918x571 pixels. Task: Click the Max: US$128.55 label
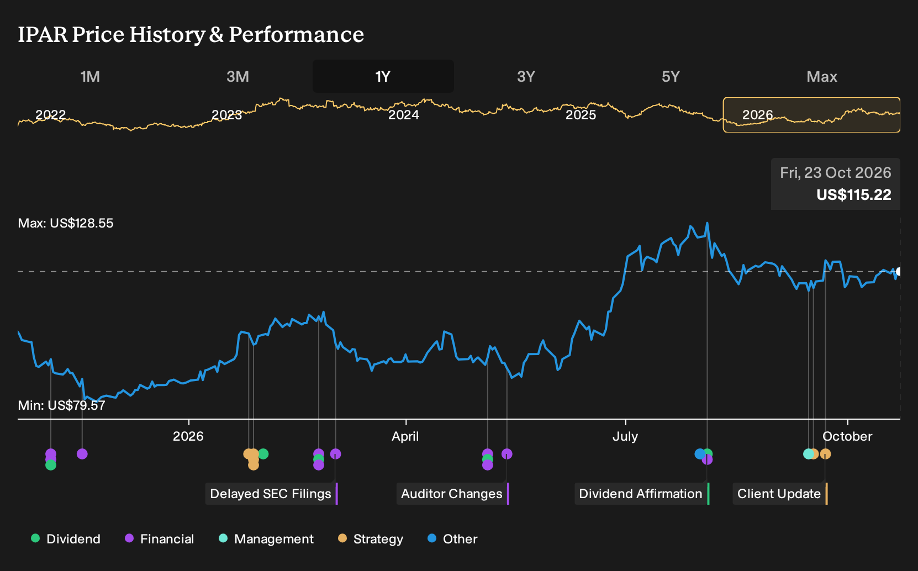point(66,223)
